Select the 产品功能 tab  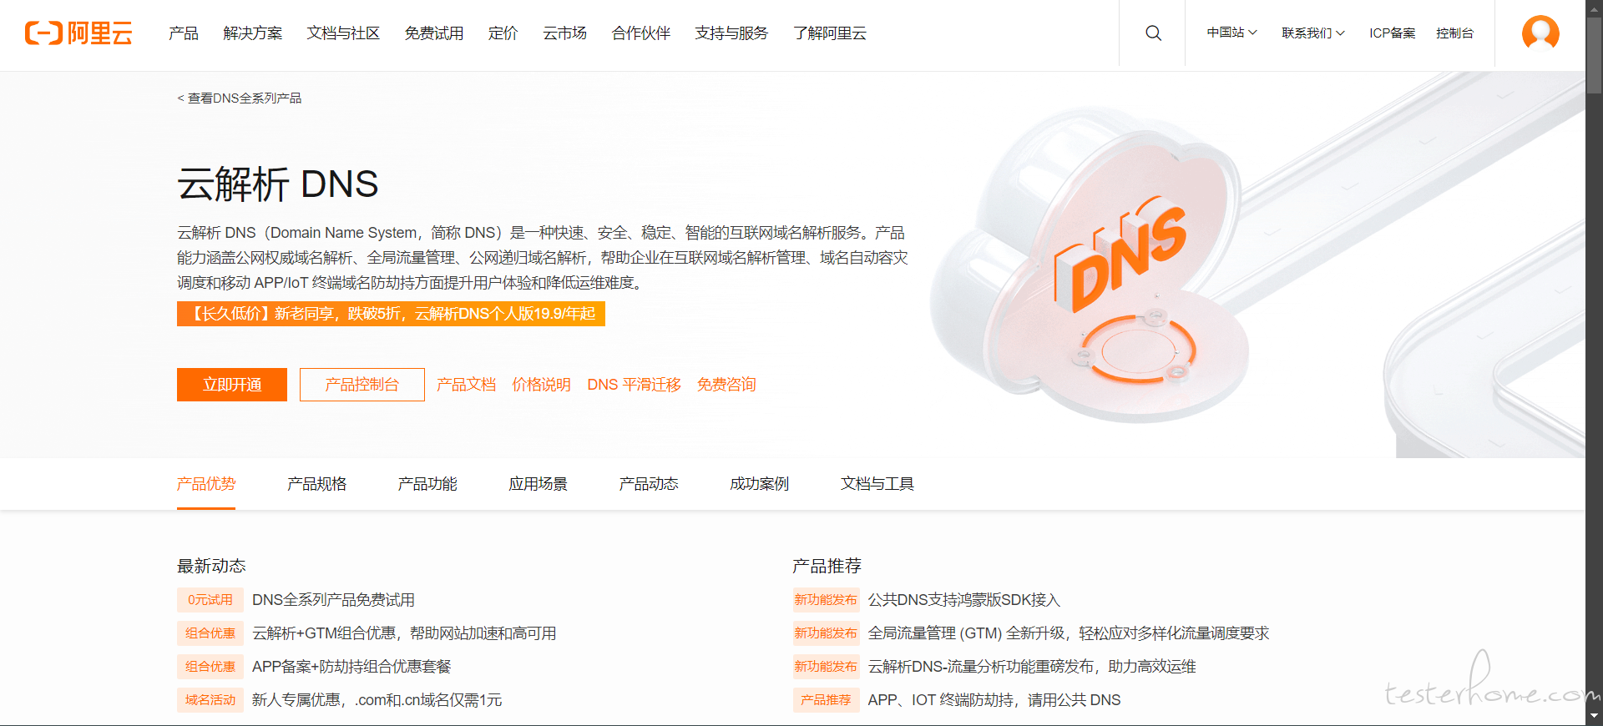pyautogui.click(x=427, y=484)
